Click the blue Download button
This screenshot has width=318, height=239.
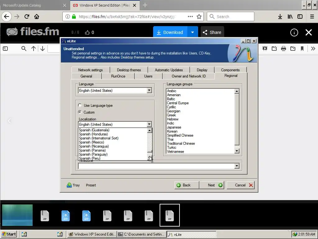click(170, 32)
